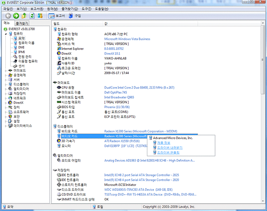Select the 이동형 컴퓨터 tree item
Image resolution: width=267 pixels, height=211 pixels.
point(28,61)
